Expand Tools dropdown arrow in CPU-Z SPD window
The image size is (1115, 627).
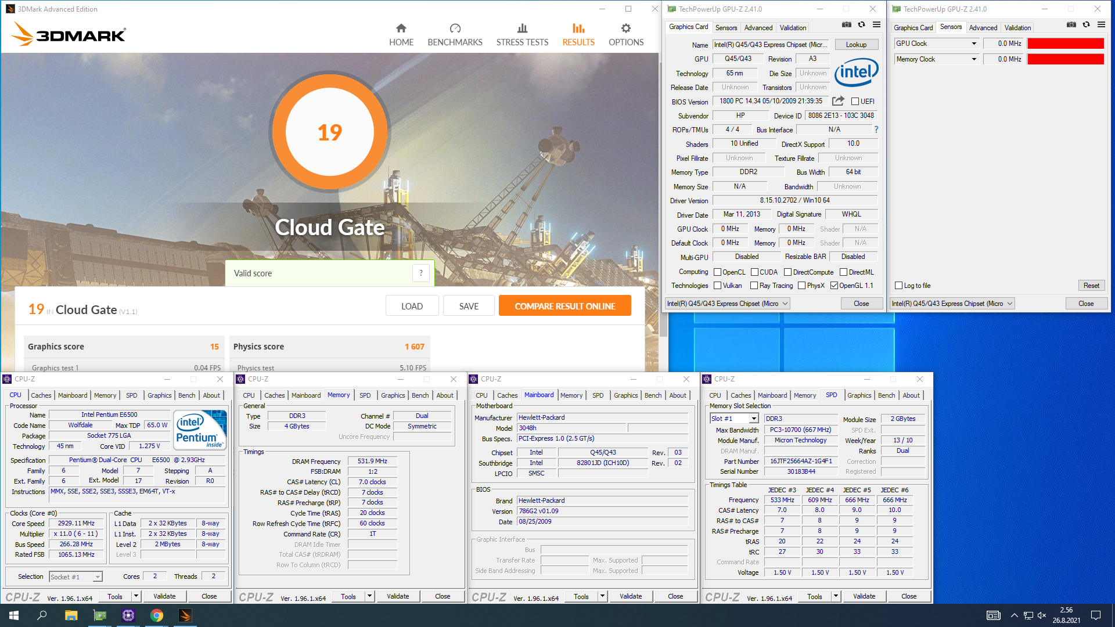(x=836, y=596)
